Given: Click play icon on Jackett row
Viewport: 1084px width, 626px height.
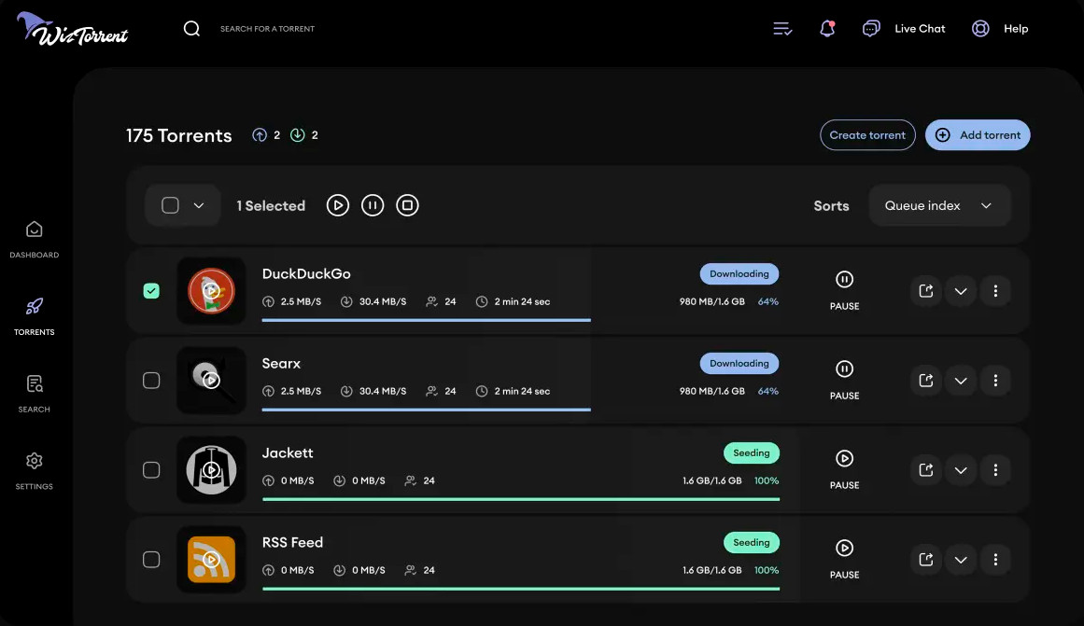Looking at the screenshot, I should [844, 458].
